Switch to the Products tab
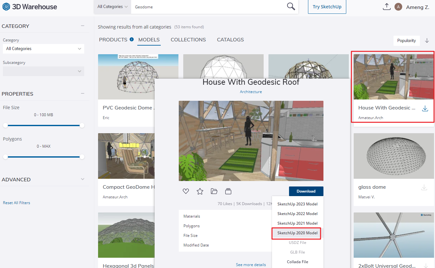The image size is (435, 268). (x=113, y=40)
